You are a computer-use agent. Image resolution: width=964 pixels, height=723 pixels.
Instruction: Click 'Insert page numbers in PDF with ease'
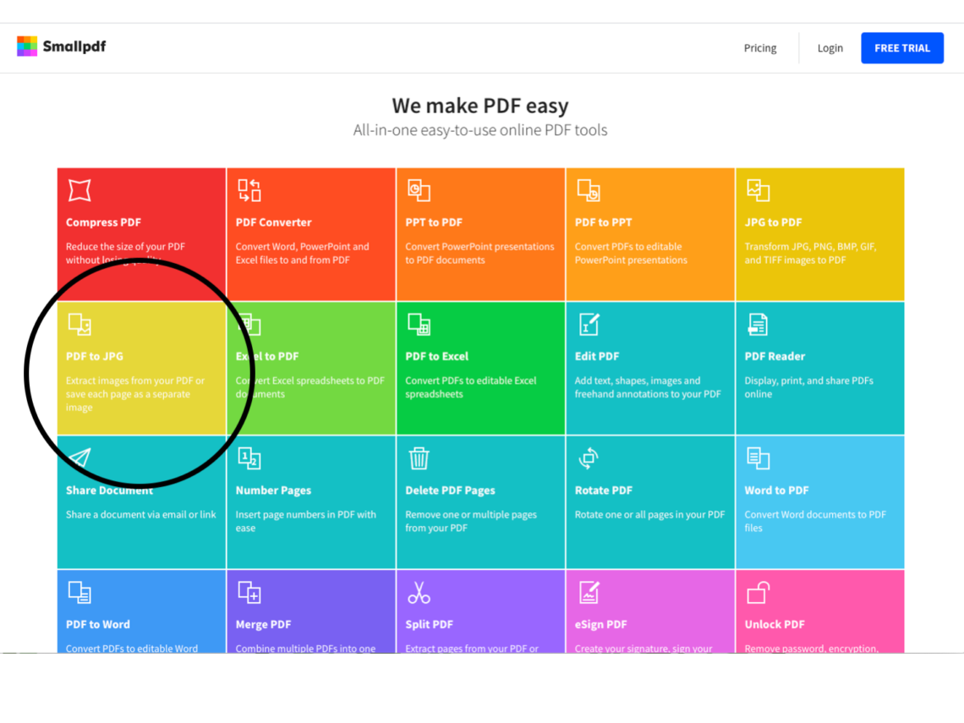click(305, 522)
